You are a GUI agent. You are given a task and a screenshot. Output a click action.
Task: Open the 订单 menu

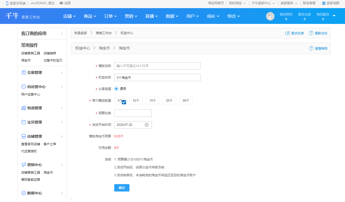[x=111, y=16]
